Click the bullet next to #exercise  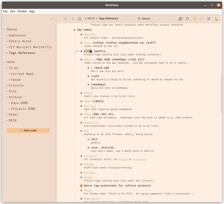81,122
